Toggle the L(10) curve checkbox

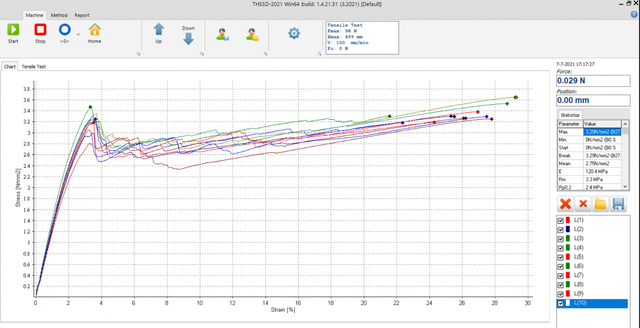[560, 303]
